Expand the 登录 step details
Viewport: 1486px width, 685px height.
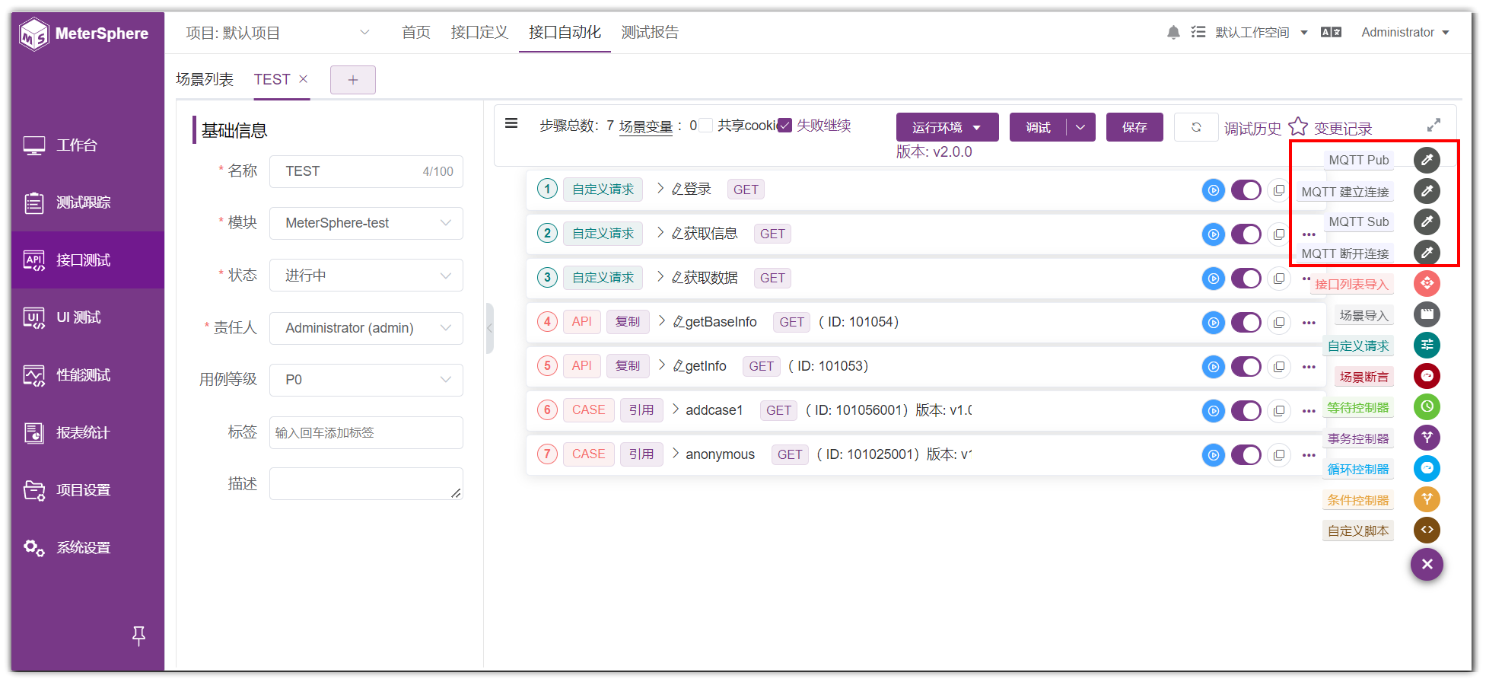coord(660,189)
